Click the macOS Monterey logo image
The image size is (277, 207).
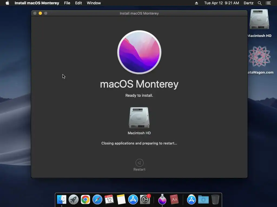pos(139,52)
